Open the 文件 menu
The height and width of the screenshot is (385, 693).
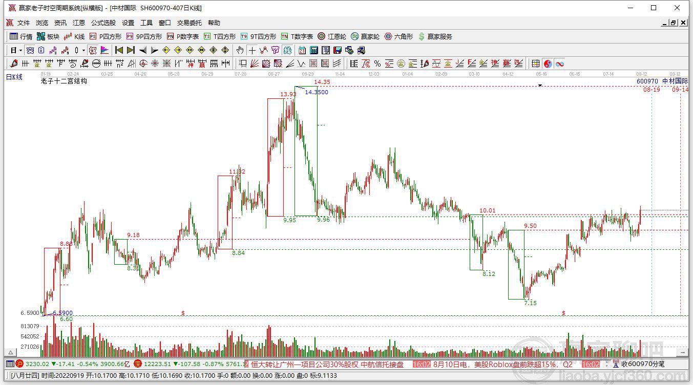tap(24, 23)
